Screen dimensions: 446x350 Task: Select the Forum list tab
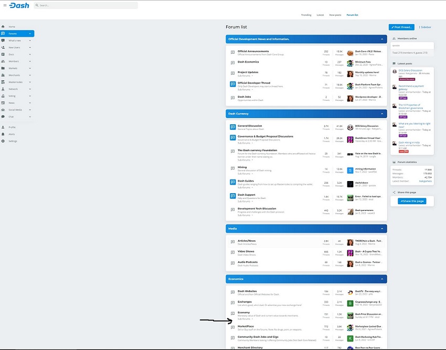click(352, 15)
